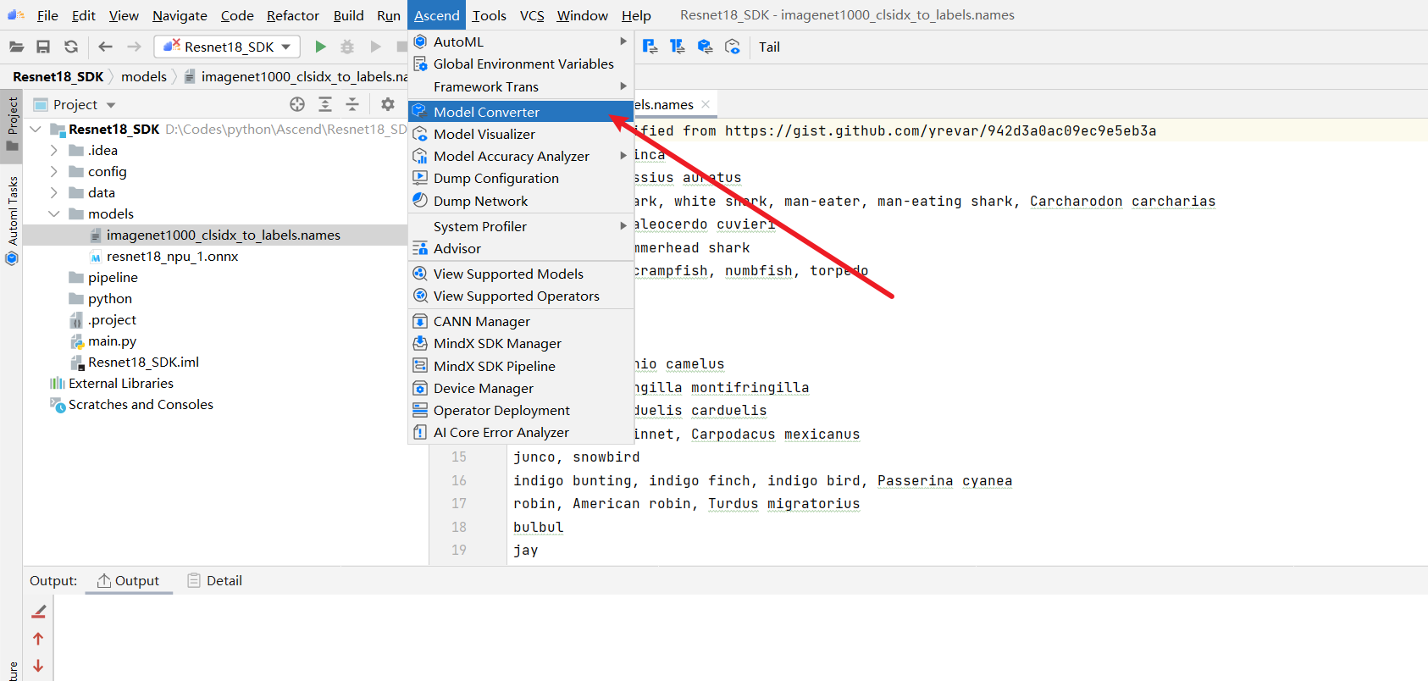The width and height of the screenshot is (1428, 681).
Task: Click the Back navigation arrow
Action: point(105,47)
